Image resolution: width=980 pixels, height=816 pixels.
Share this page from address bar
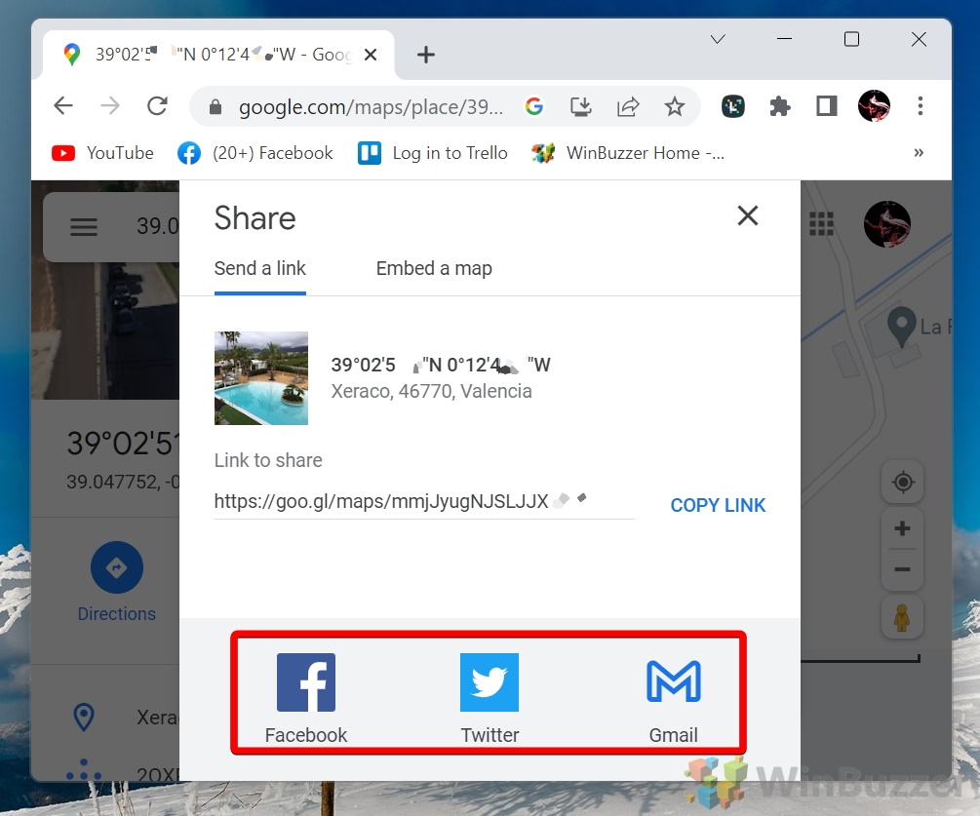point(628,107)
